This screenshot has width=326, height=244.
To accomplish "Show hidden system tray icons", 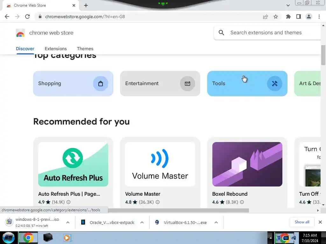I will 271,238.
